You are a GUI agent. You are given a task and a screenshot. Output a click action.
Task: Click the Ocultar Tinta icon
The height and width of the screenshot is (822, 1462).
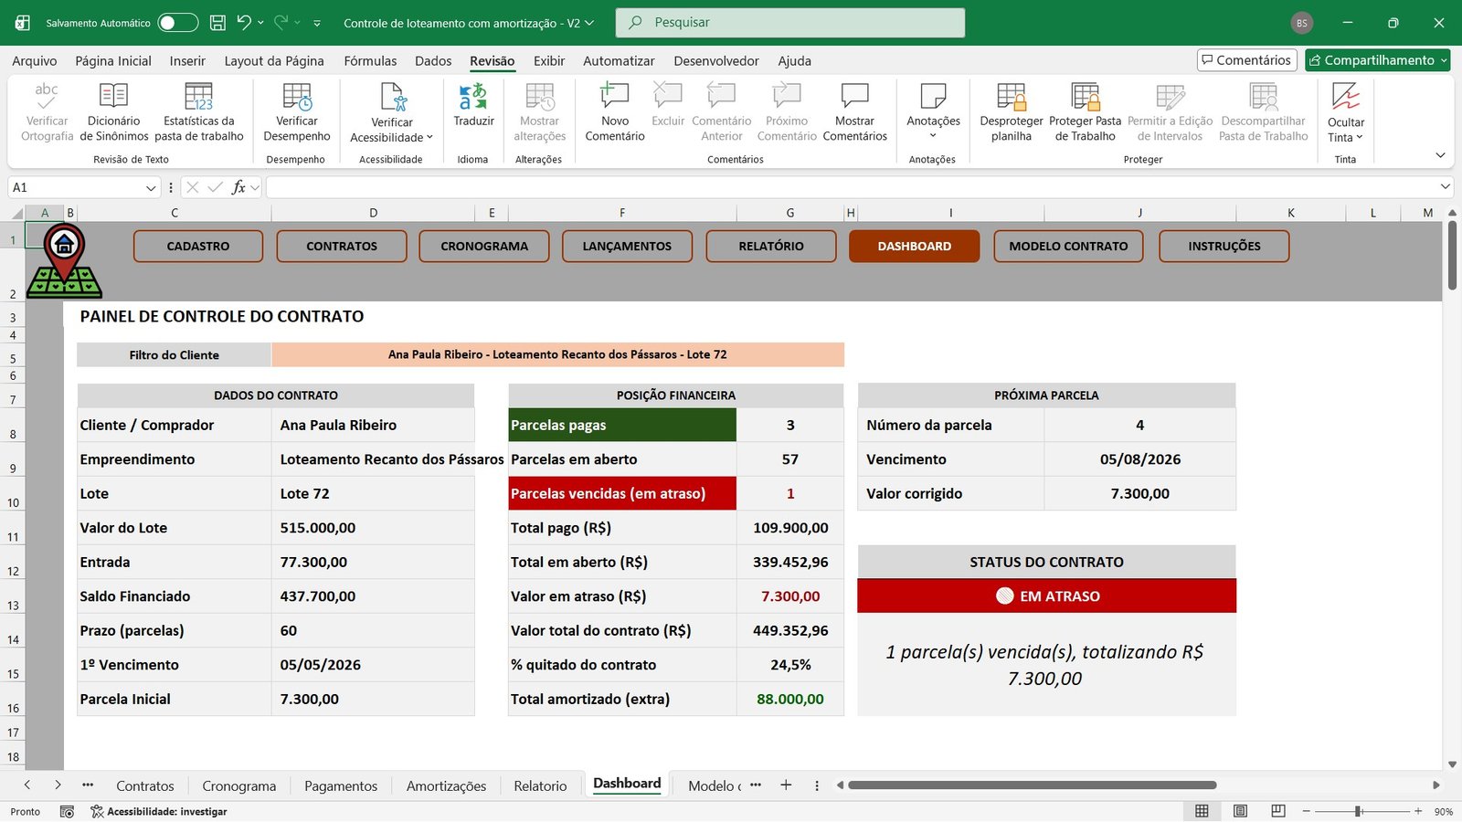(1346, 95)
